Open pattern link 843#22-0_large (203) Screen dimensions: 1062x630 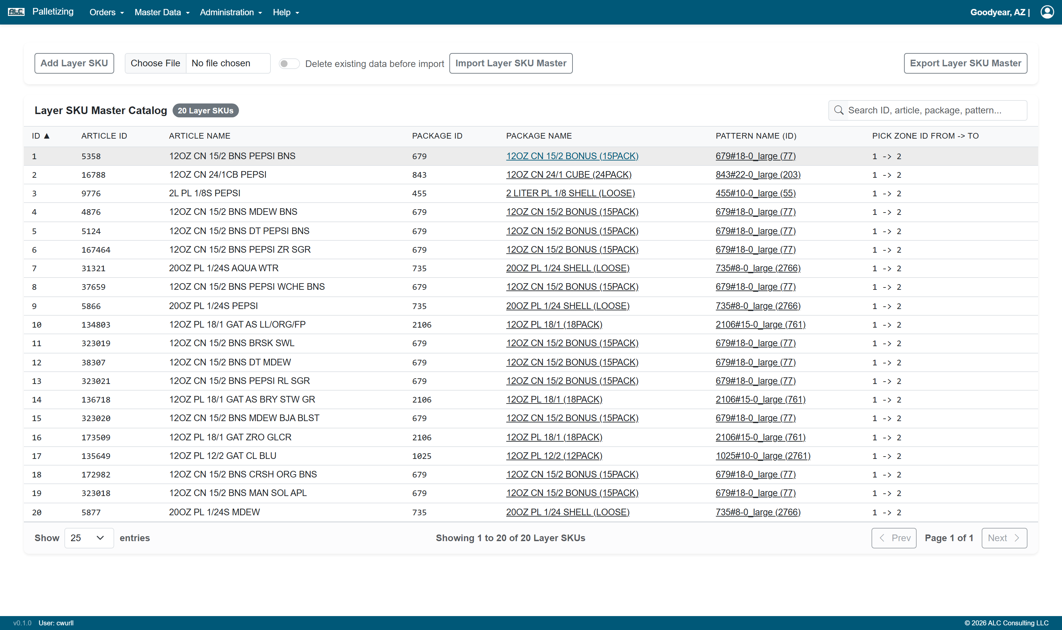pos(758,174)
